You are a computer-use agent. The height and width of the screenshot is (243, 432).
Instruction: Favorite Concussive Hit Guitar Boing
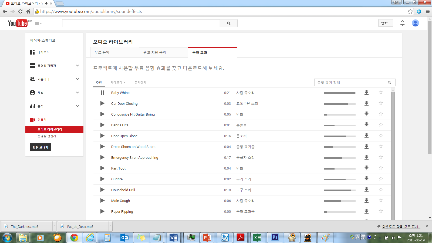381,114
